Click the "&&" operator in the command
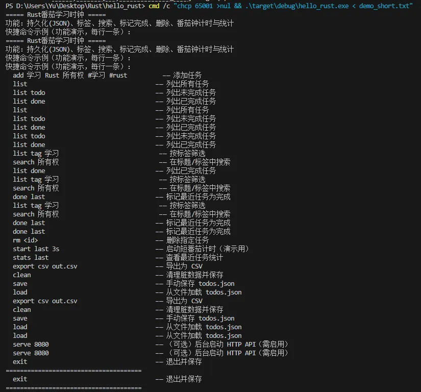The image size is (421, 392). [238, 6]
